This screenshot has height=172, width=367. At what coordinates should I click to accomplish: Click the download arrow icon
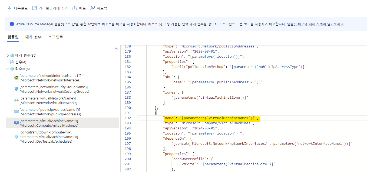9,8
